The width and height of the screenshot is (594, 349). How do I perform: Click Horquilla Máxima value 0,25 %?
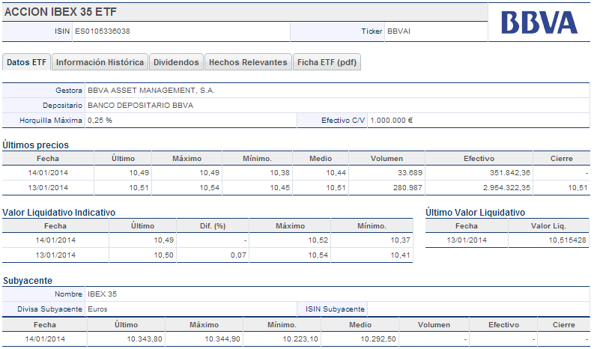100,120
